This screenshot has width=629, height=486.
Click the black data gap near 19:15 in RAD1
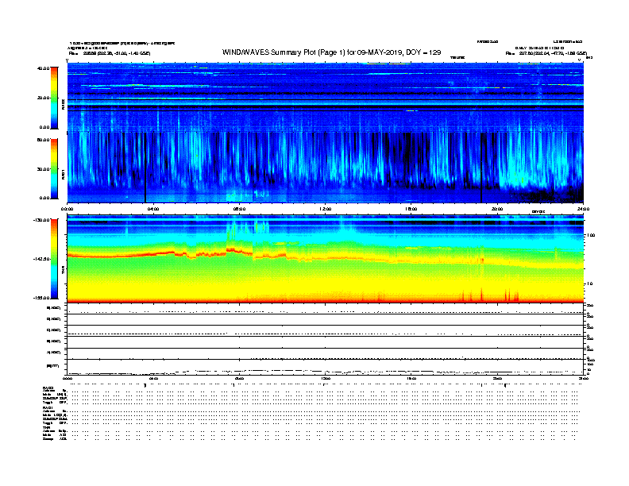point(481,168)
